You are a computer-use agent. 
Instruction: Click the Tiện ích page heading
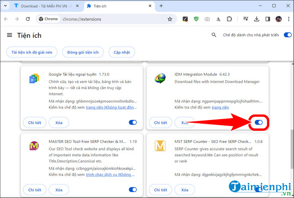pyautogui.click(x=29, y=35)
